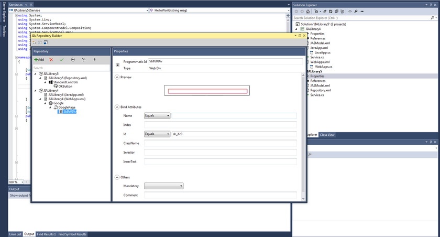Collapse JIALibrary4 project in Solution Explorer
The height and width of the screenshot is (237, 440).
(296, 29)
